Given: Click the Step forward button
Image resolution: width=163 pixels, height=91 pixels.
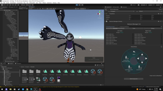Looking at the screenshot, I should point(82,5).
